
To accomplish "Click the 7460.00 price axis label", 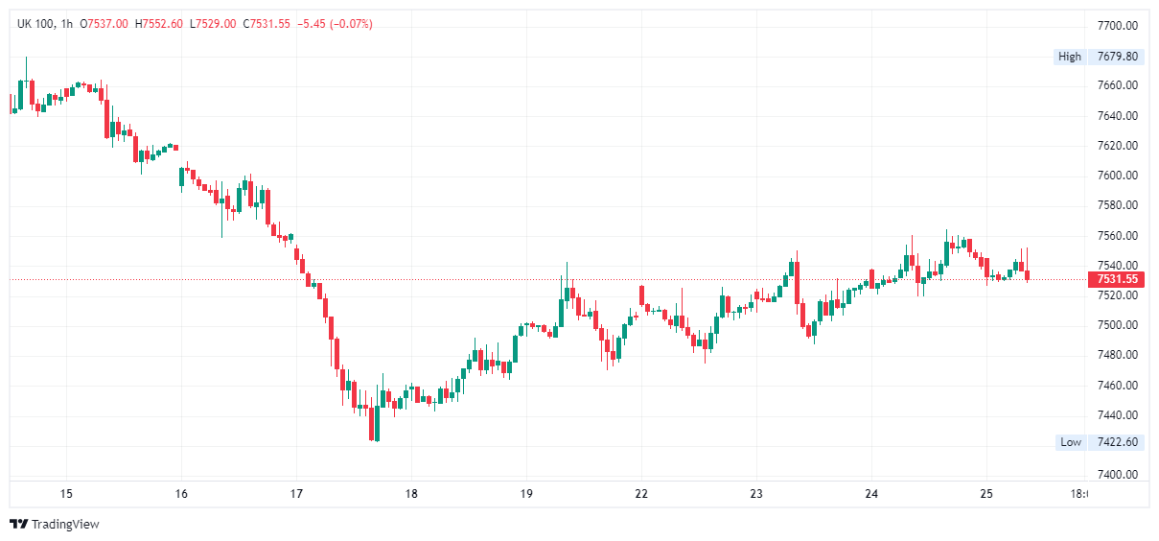I will point(1118,385).
